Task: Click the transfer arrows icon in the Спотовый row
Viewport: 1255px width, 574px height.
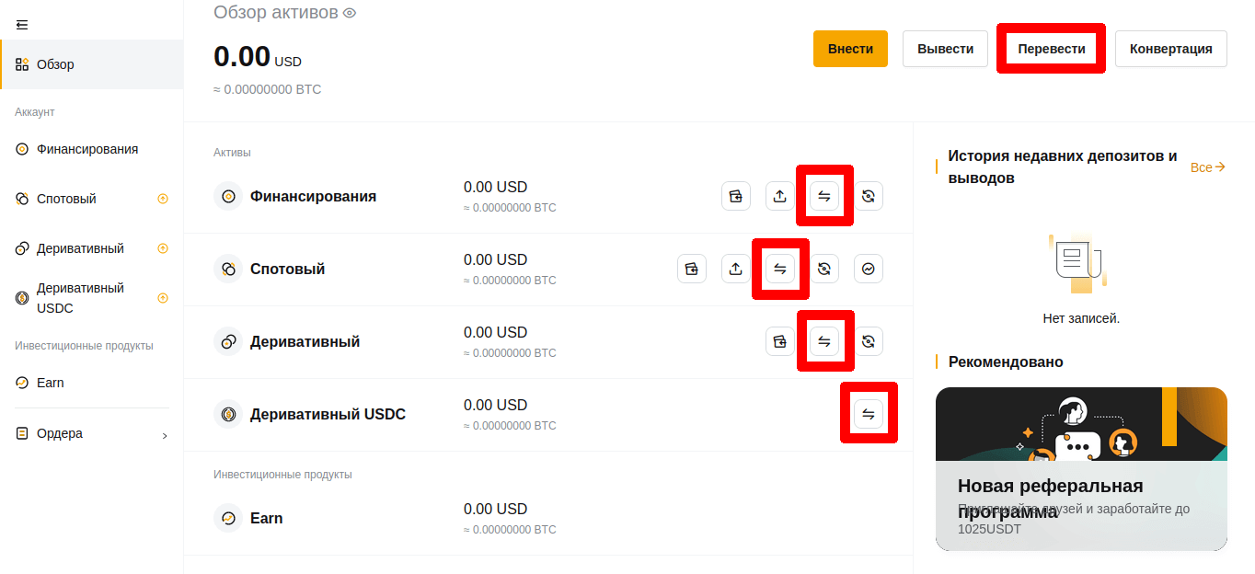Action: pos(779,269)
